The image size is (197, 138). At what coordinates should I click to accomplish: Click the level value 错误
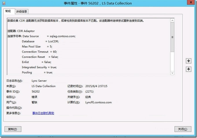tap(34, 97)
